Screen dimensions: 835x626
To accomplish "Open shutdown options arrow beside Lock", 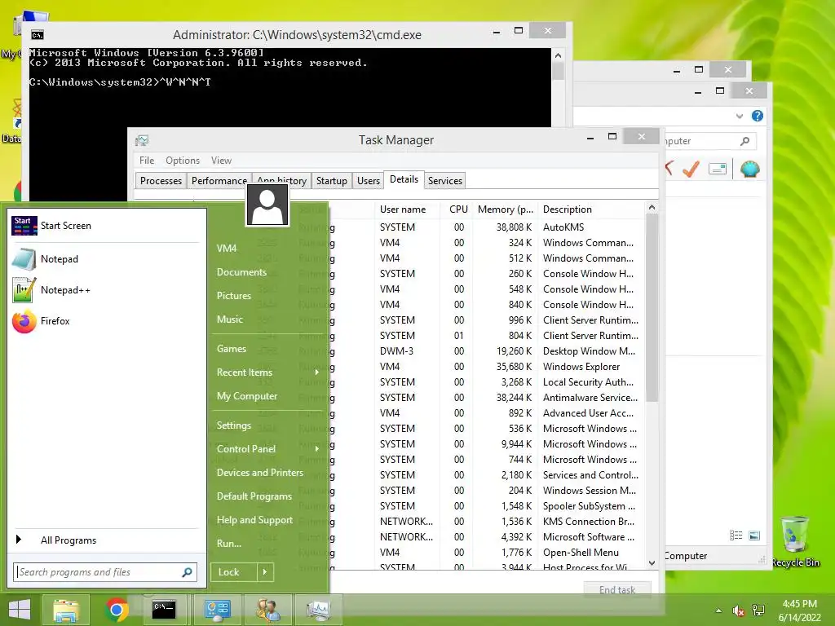I will 265,572.
